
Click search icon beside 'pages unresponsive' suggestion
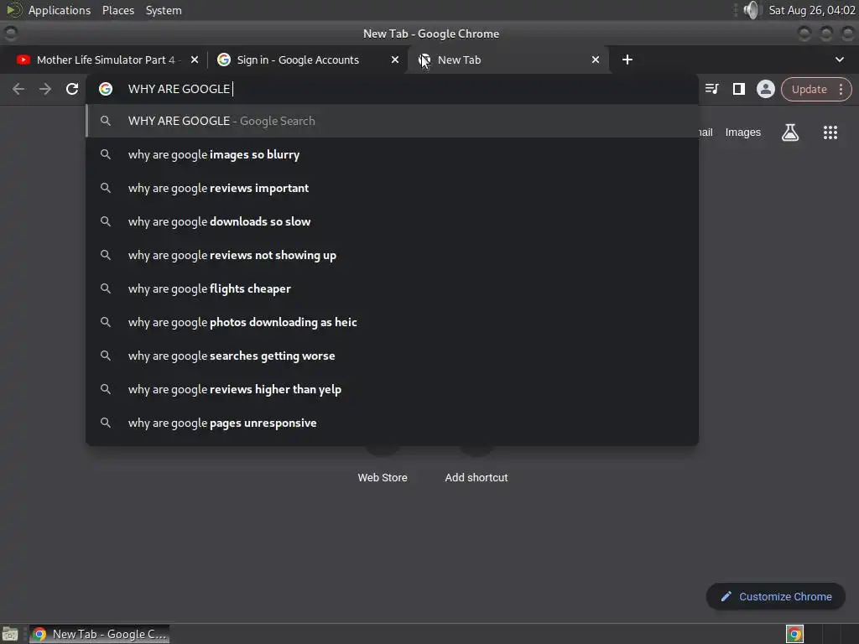click(x=106, y=423)
